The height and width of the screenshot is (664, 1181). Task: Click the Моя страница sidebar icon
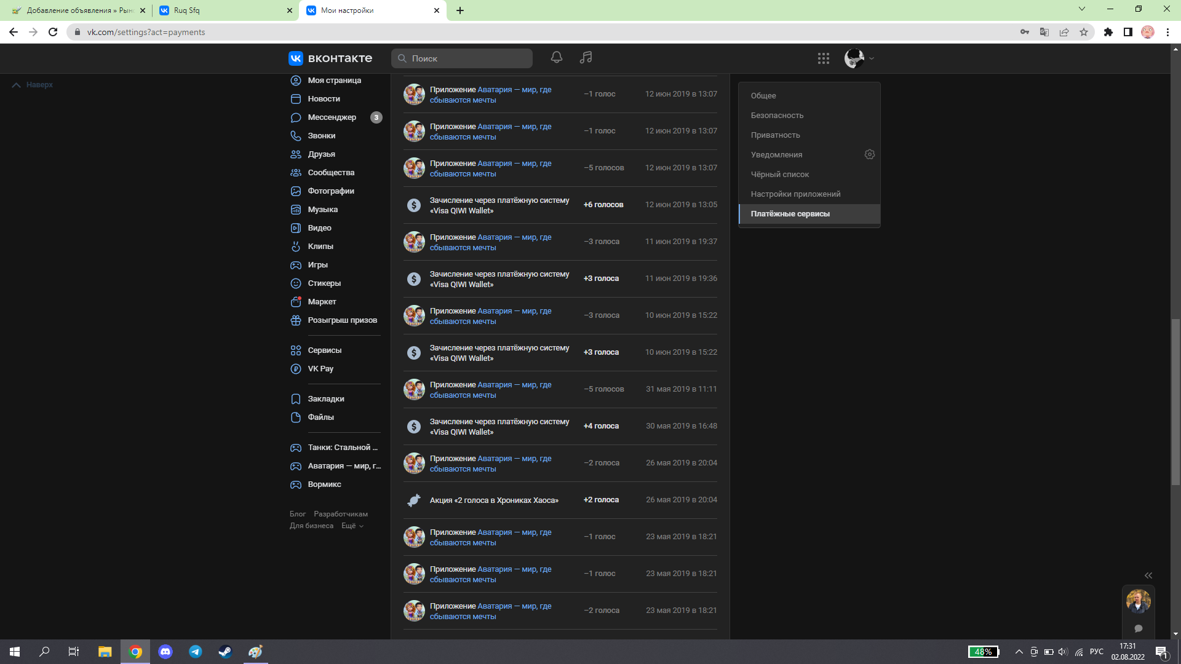click(x=296, y=81)
